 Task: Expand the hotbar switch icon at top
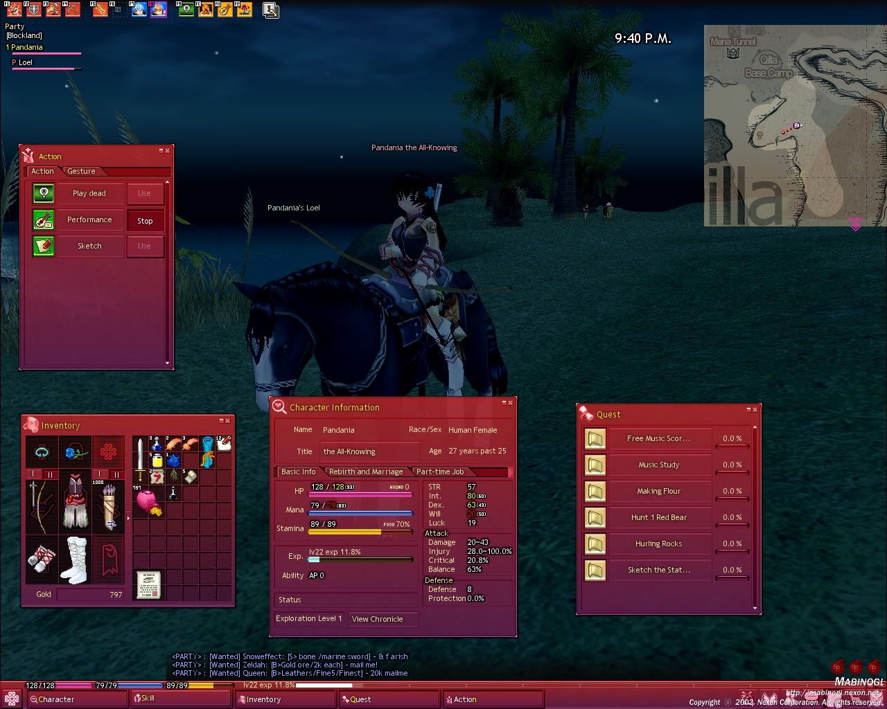[271, 10]
